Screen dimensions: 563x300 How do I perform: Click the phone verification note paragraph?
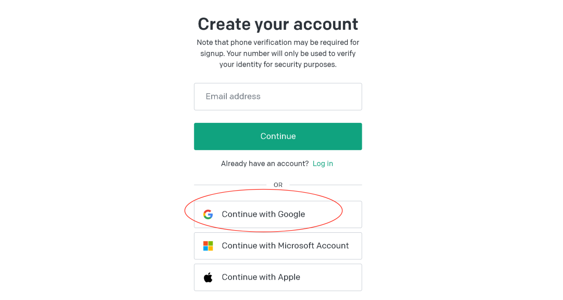278,54
